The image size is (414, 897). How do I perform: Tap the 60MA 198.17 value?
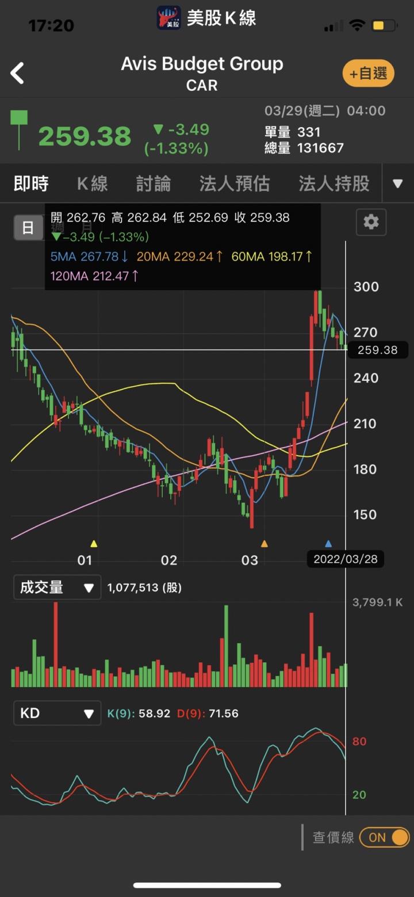[272, 257]
